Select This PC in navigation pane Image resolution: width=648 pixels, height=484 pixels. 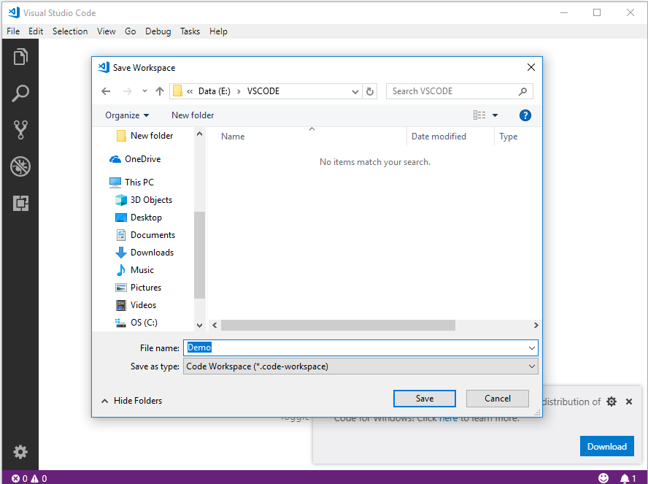coord(131,183)
